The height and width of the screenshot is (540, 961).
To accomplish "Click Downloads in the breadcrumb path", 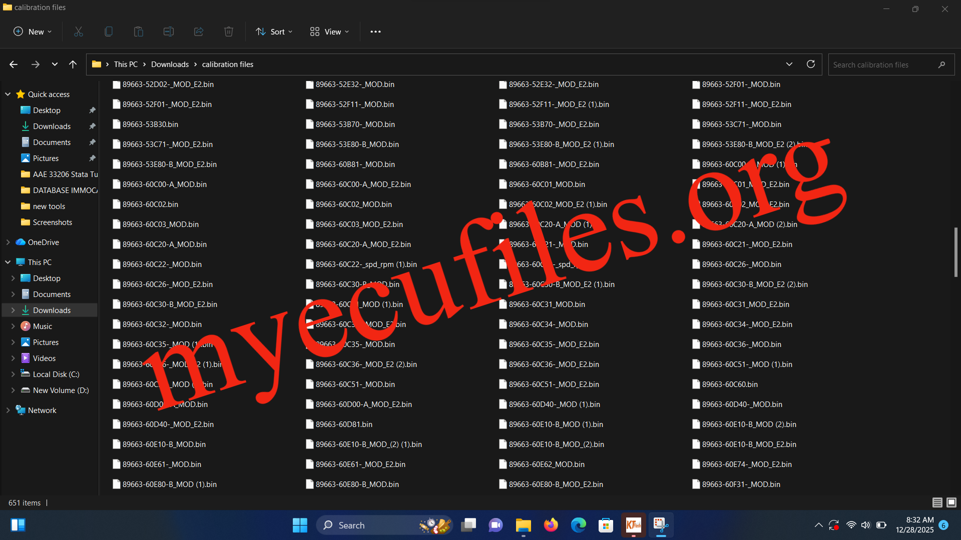I will [x=170, y=64].
